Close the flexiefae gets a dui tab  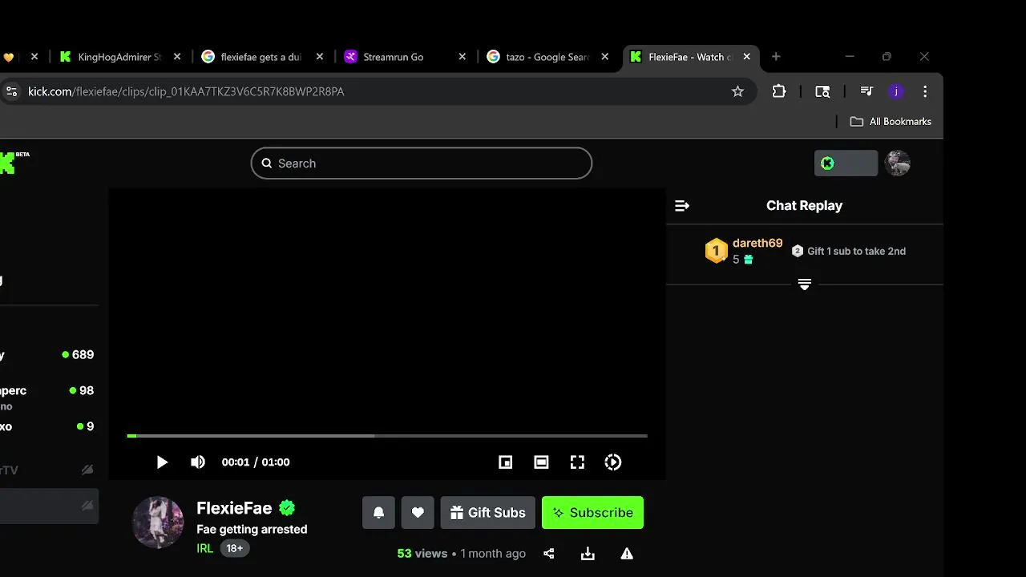coord(320,57)
